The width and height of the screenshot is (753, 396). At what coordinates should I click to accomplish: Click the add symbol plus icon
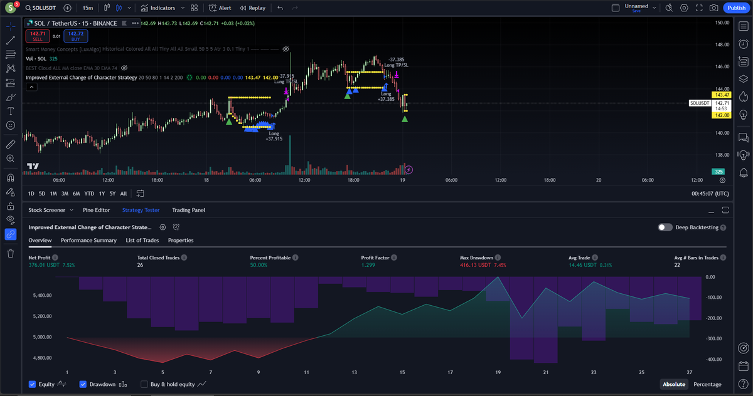(67, 8)
